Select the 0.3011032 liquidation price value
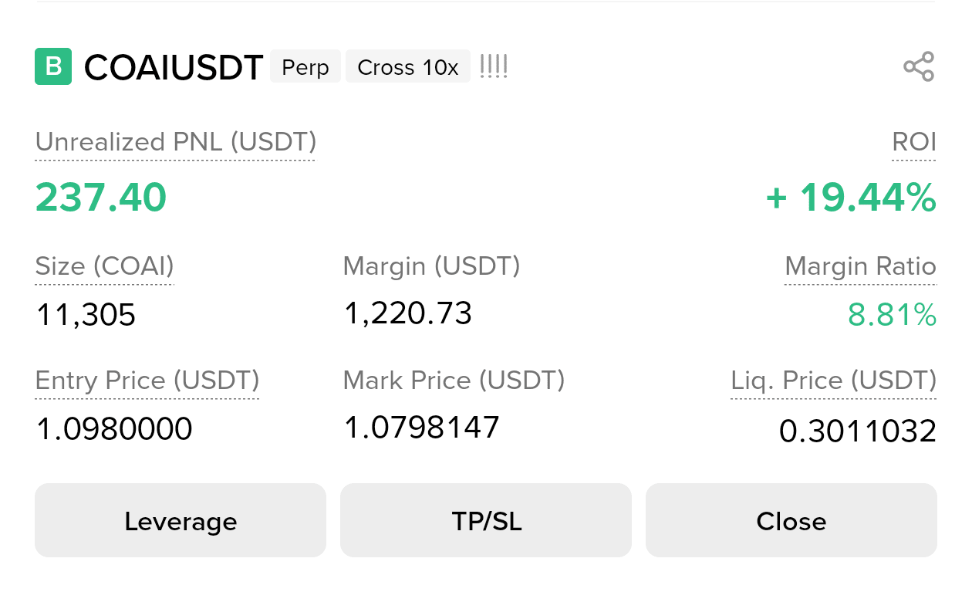This screenshot has height=592, width=972. click(858, 431)
